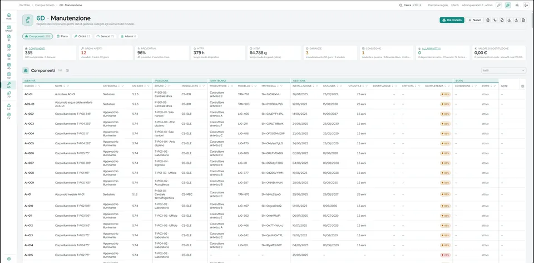The width and height of the screenshot is (534, 263).
Task: Sort by the GARANZIA column
Action: [338, 86]
